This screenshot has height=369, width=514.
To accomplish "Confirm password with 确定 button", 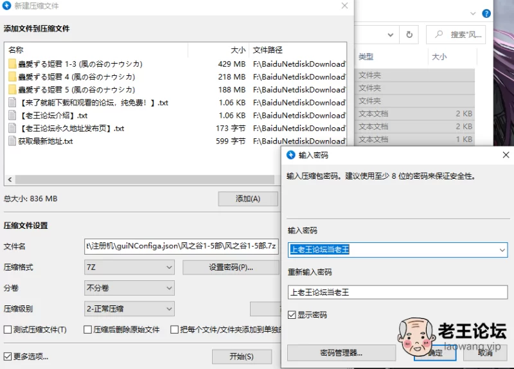I will point(435,353).
